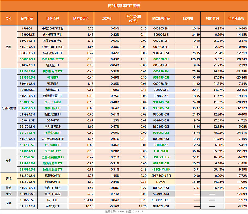This screenshot has height=214, width=248.
Task: Click the 场内收盘价 column header
Action: [x=81, y=19]
